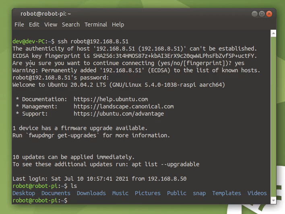285x214 pixels.
Task: Open the File menu
Action: [x=19, y=24]
